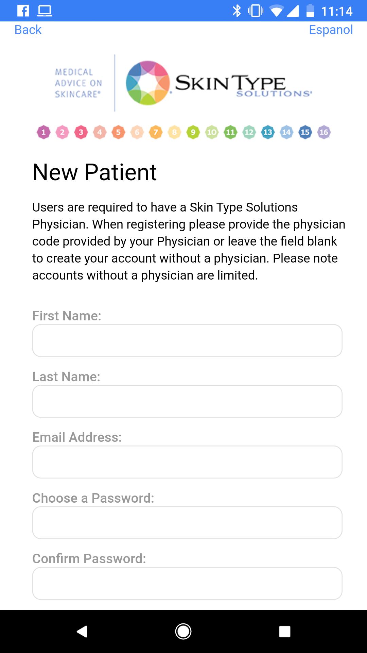Select the purple number 16 badge

(324, 132)
